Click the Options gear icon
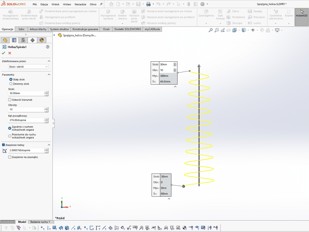The width and height of the screenshot is (309, 232). coord(202,4)
